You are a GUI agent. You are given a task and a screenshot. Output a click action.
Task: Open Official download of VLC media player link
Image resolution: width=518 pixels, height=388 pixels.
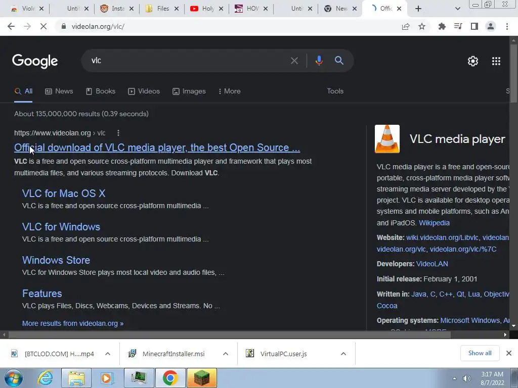157,148
